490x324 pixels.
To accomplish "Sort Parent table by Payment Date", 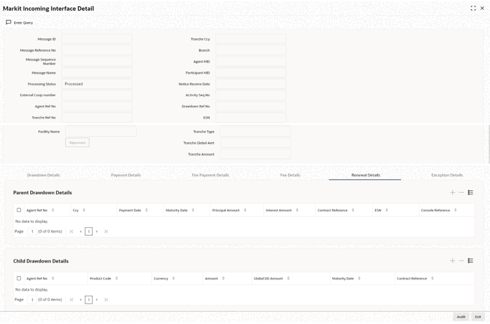I will click(x=146, y=210).
